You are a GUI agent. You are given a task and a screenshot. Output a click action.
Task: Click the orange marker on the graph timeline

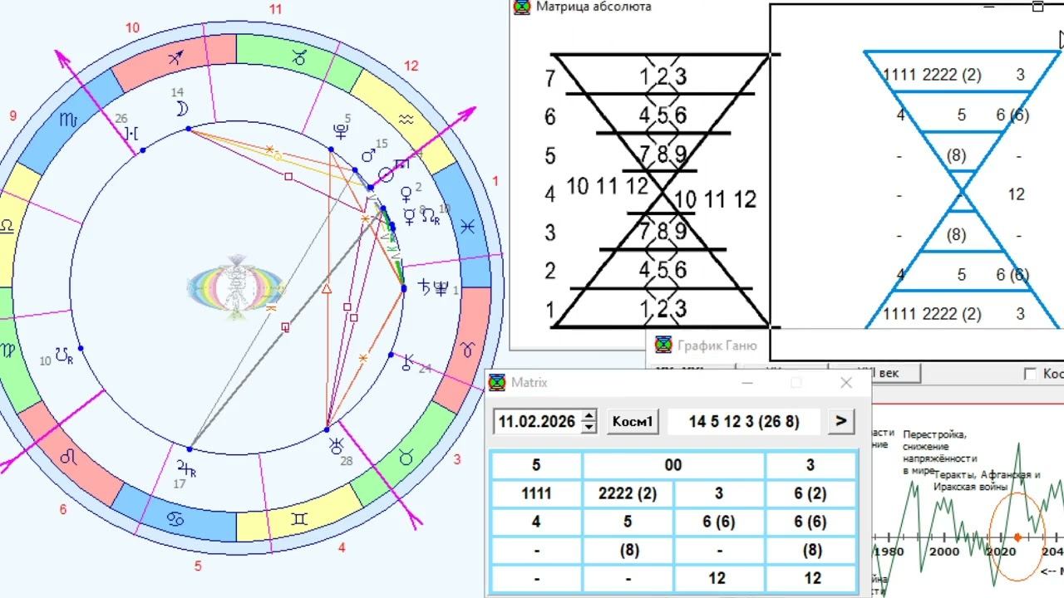click(x=1017, y=537)
